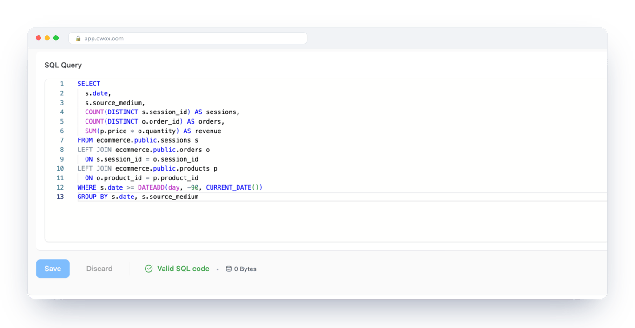Screen dimensions: 635x328
Task: Click the lock icon in address bar
Action: 78,39
